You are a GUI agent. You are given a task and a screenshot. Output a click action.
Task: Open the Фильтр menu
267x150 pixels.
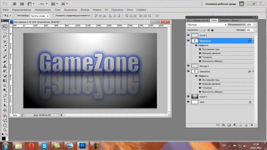[x=85, y=10]
